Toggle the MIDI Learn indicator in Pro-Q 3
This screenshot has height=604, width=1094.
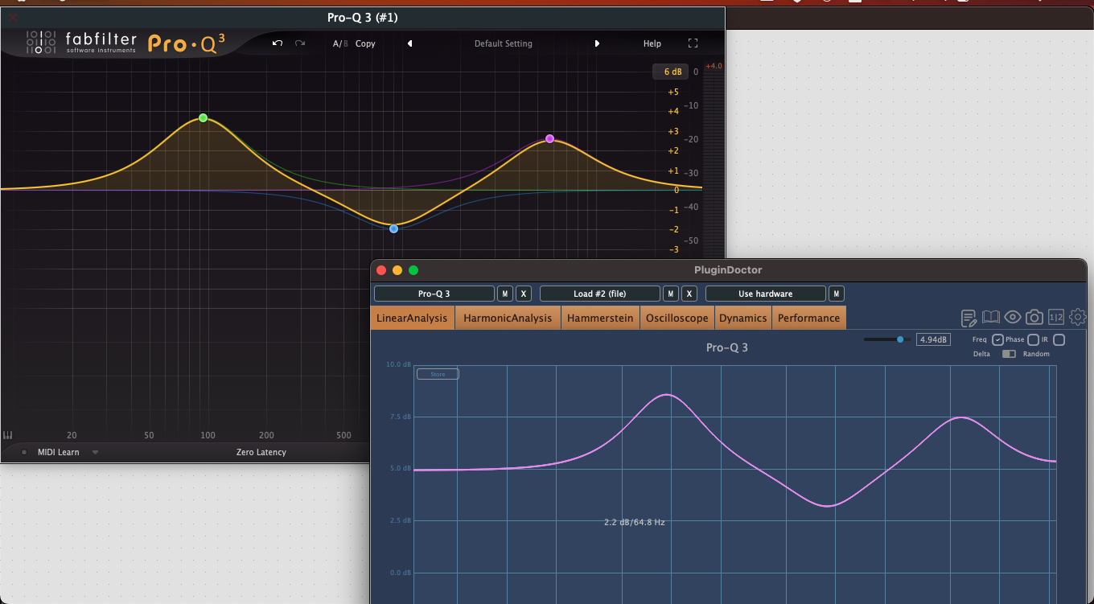tap(24, 452)
